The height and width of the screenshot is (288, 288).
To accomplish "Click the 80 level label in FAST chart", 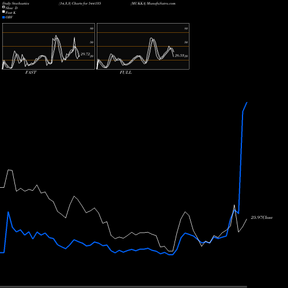I will [92, 28].
